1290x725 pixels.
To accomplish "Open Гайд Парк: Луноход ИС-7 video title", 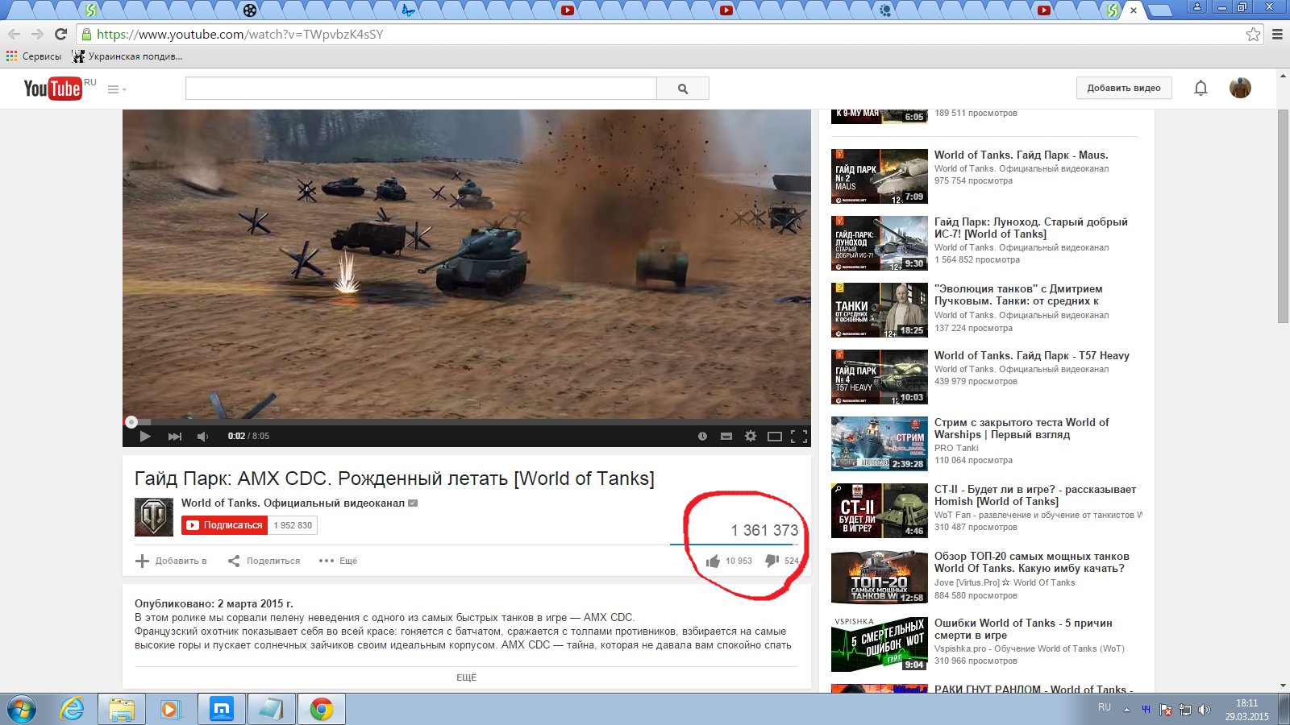I will (1031, 228).
